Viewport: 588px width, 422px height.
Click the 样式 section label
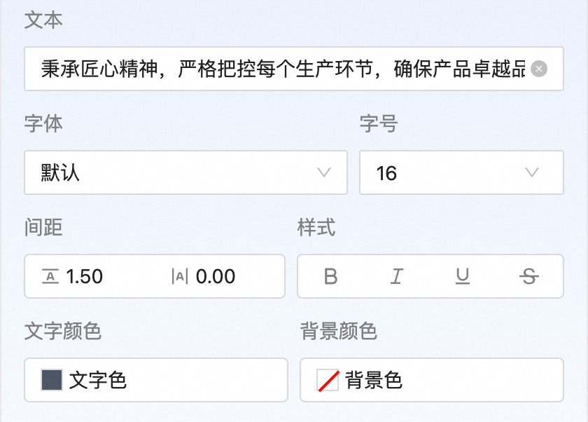pos(316,227)
